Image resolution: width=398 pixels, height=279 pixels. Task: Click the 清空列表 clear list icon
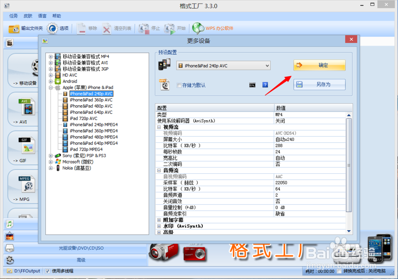click(x=107, y=28)
